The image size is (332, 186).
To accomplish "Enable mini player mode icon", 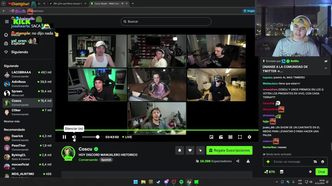I will (211, 137).
